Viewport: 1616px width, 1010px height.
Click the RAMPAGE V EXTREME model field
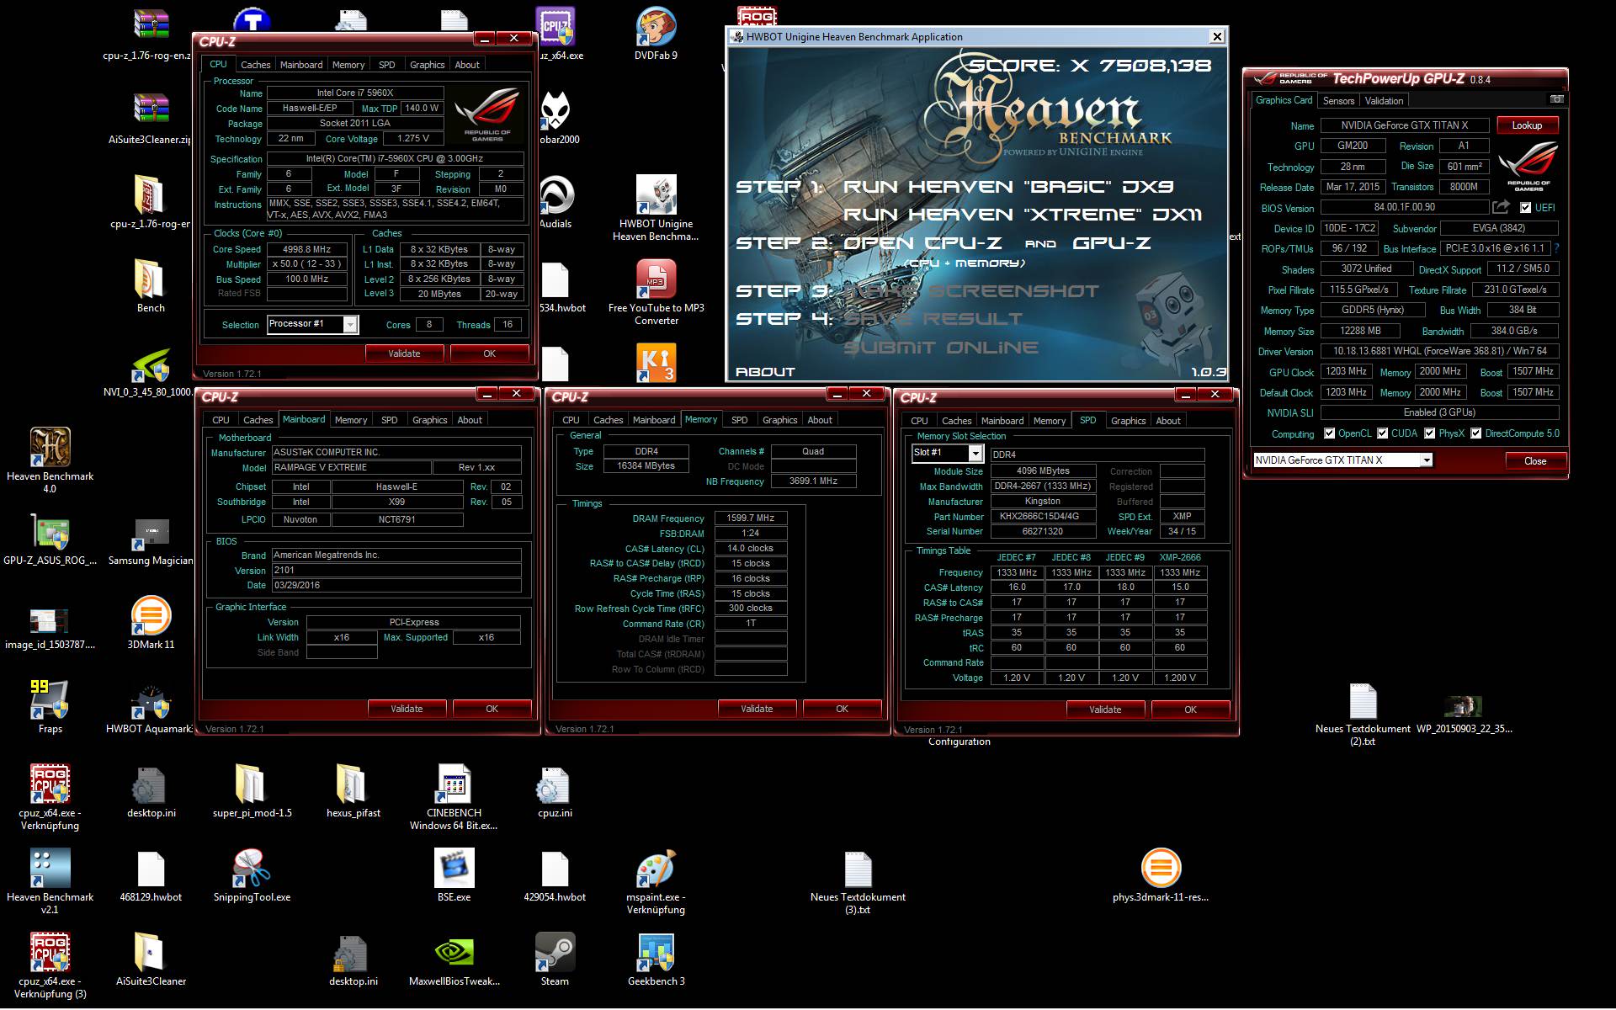point(350,467)
